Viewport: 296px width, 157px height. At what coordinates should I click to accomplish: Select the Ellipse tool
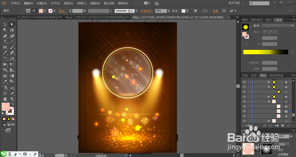[5, 47]
